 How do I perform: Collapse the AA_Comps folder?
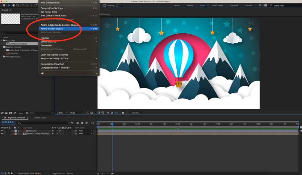[1, 41]
